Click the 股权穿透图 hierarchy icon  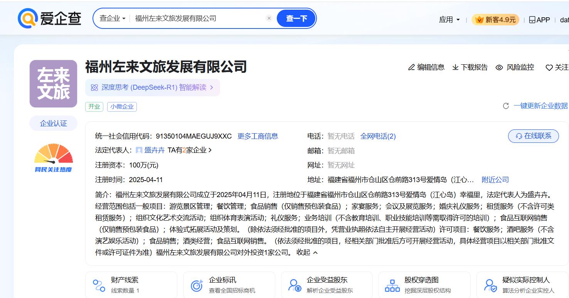pos(392,285)
